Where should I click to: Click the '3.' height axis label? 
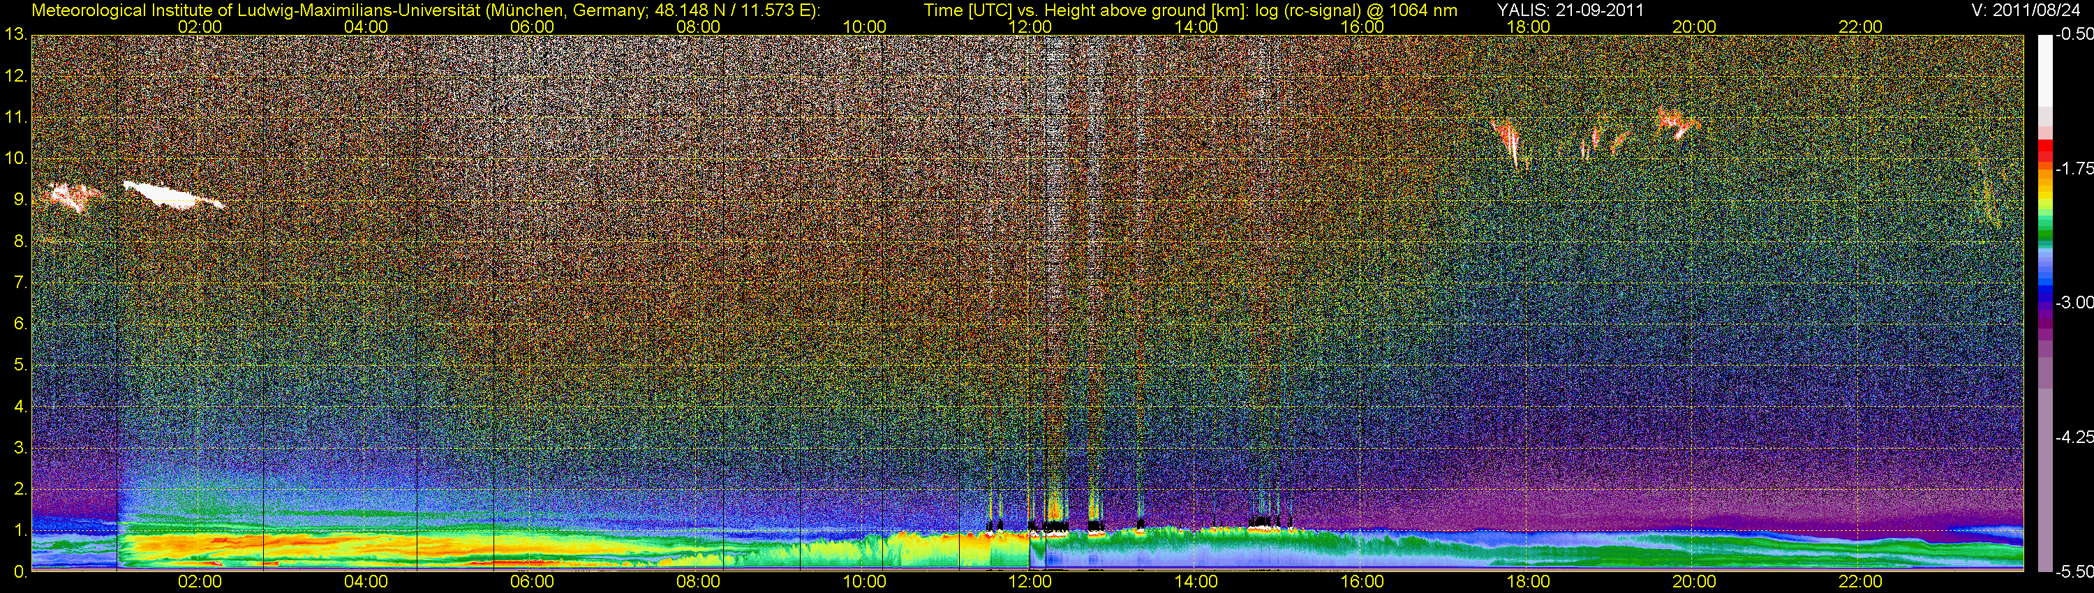coord(20,448)
